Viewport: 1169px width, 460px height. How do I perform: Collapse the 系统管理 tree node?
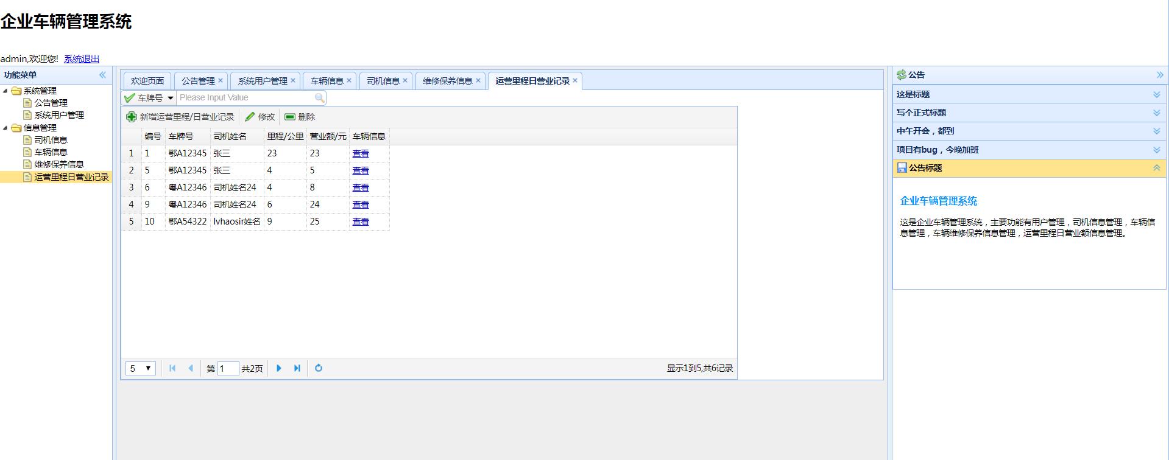tap(5, 91)
